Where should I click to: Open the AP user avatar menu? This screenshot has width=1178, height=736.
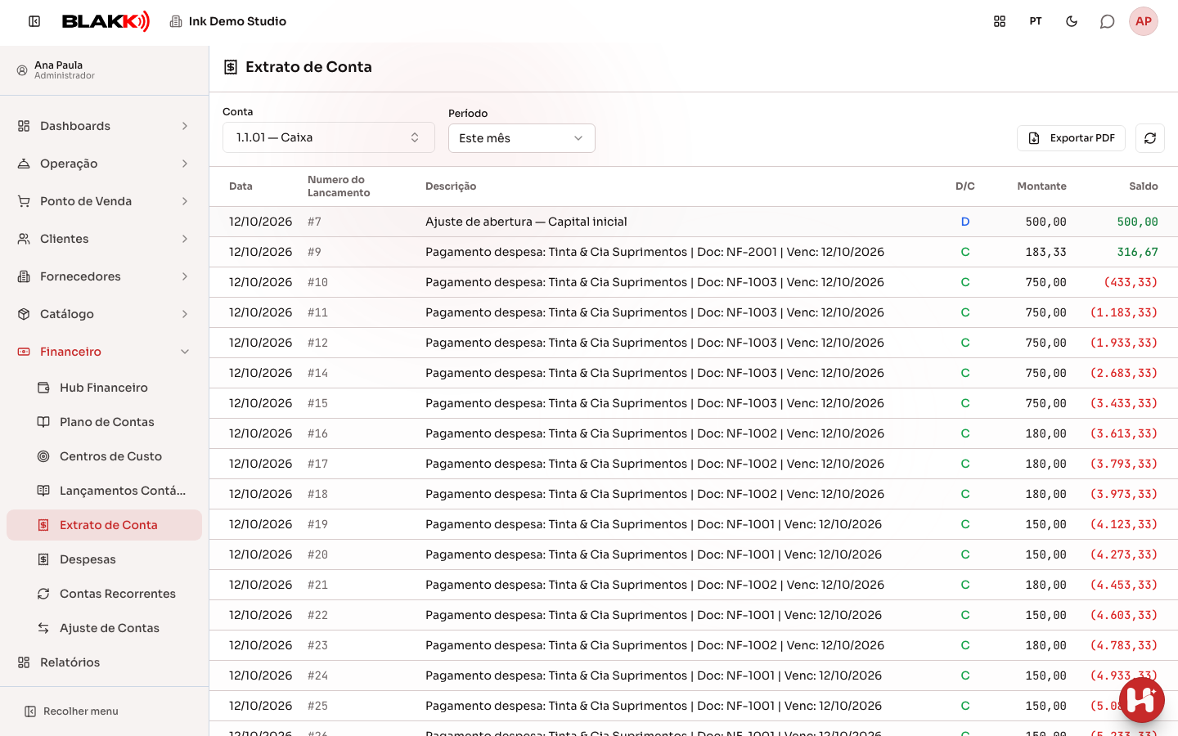(1144, 21)
